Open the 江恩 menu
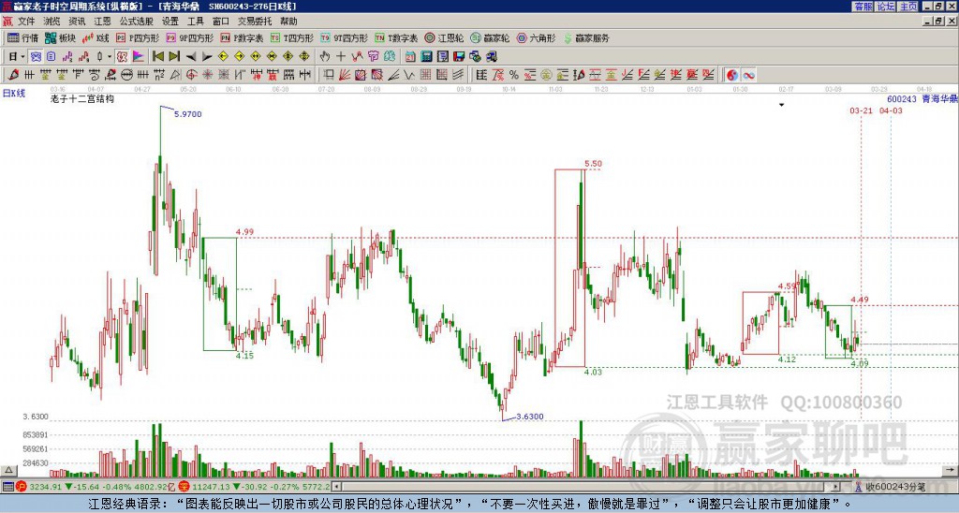The image size is (959, 513). tap(102, 22)
